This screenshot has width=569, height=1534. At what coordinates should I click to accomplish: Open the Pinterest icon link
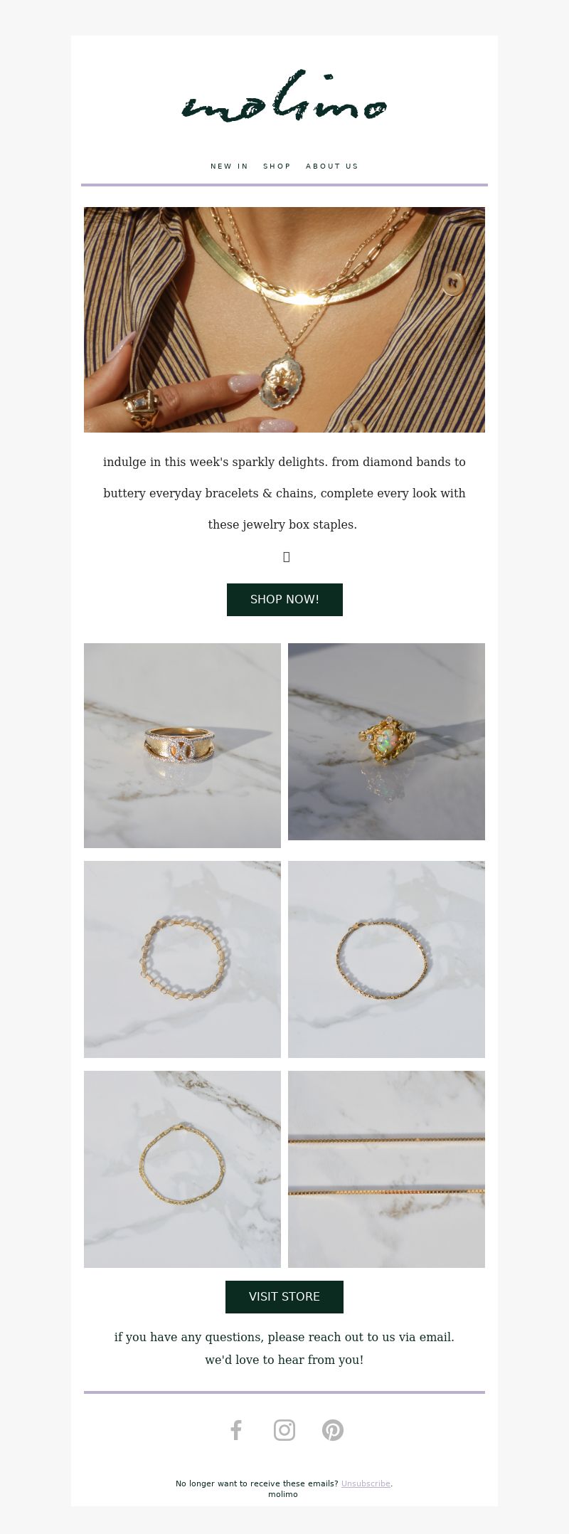[x=333, y=1429]
